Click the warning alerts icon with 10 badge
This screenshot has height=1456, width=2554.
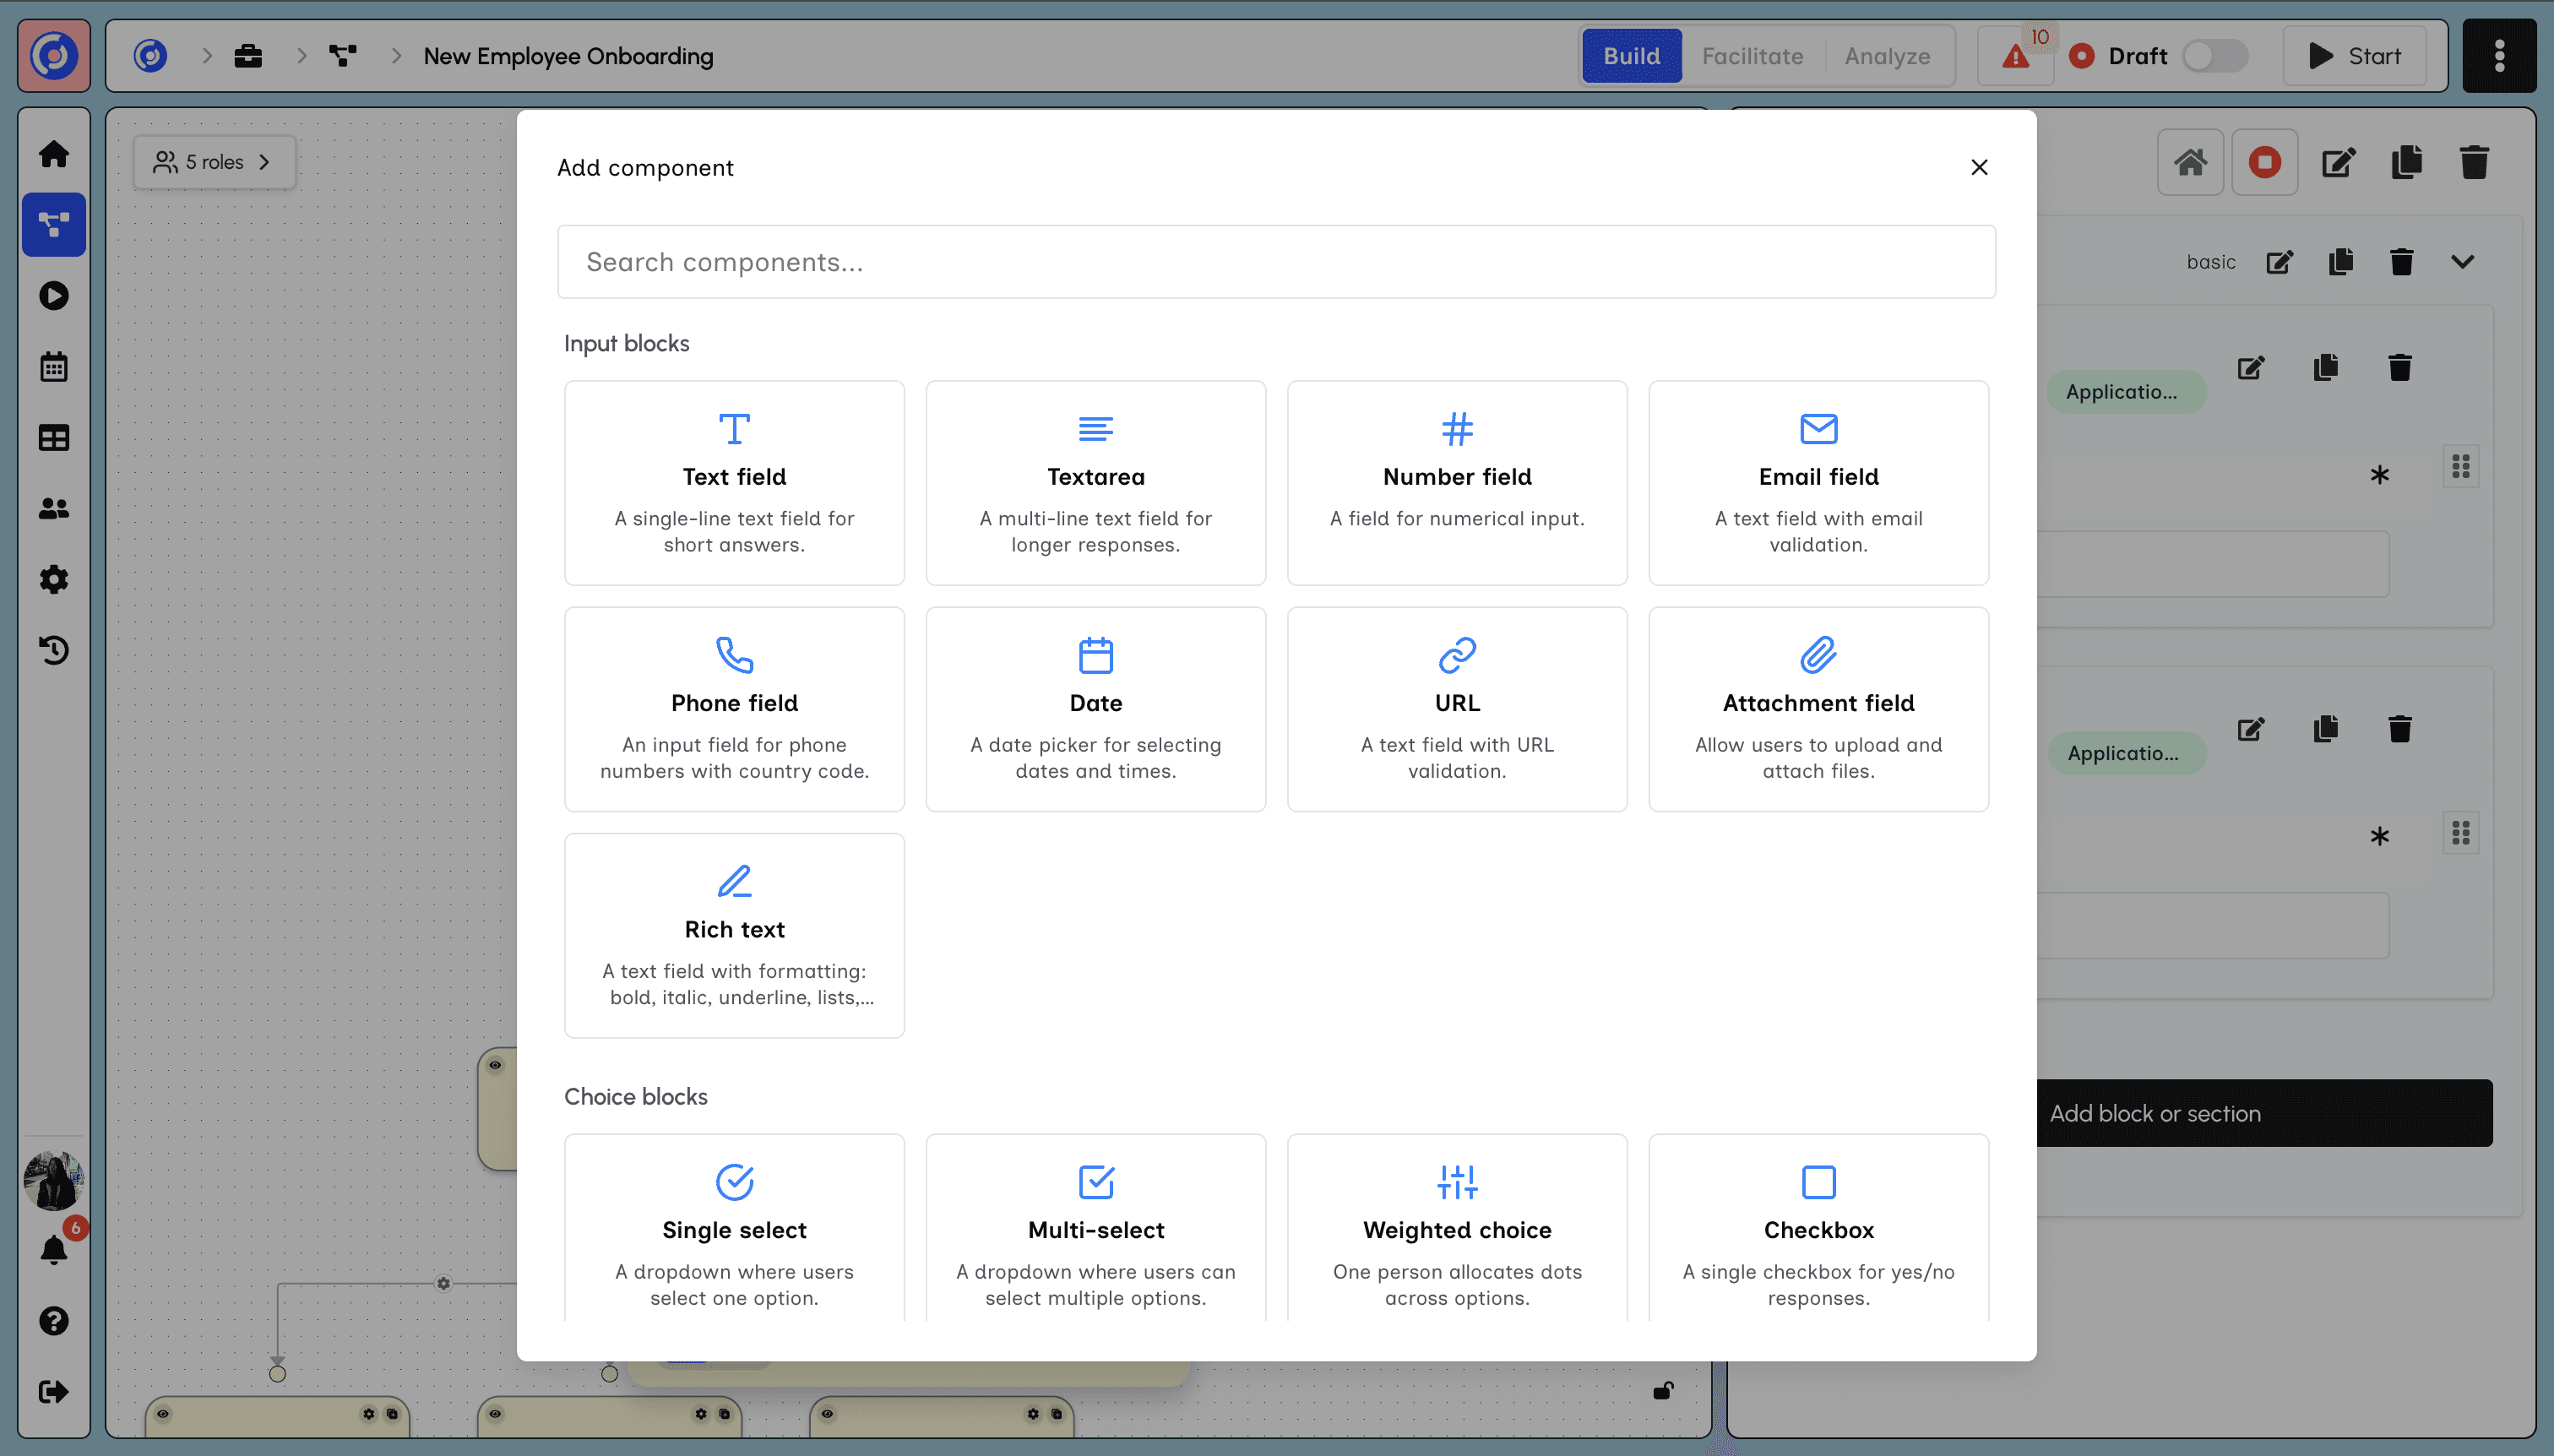tap(2016, 56)
